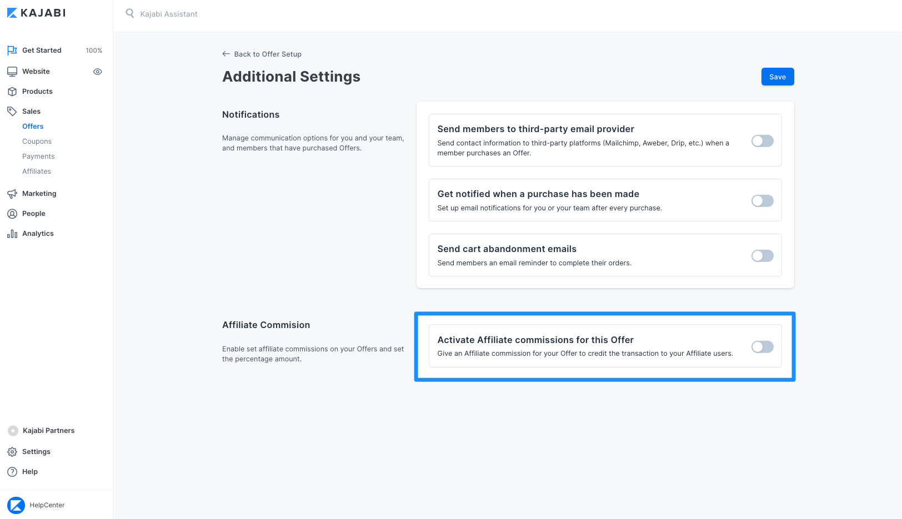Preview website with the eye icon
The height and width of the screenshot is (519, 902).
98,72
